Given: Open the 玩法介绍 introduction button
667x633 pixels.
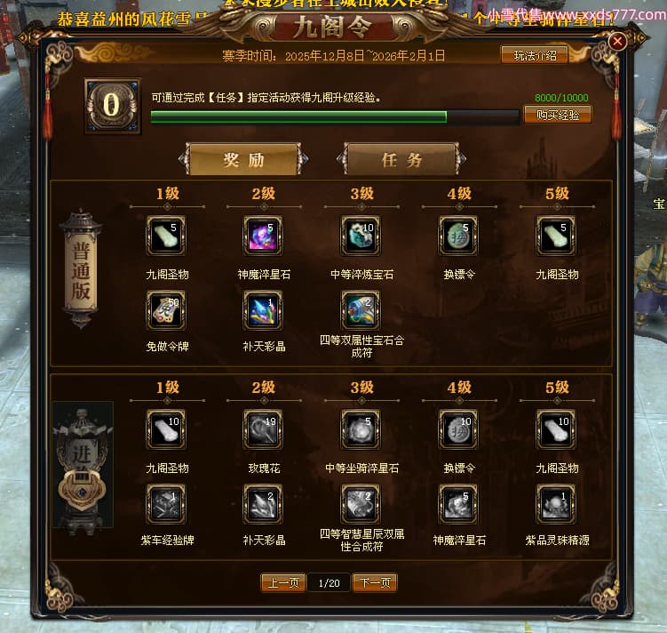Looking at the screenshot, I should [x=535, y=55].
